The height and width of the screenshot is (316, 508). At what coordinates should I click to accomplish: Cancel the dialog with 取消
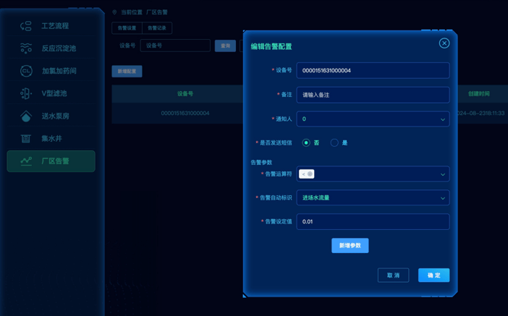pos(394,276)
